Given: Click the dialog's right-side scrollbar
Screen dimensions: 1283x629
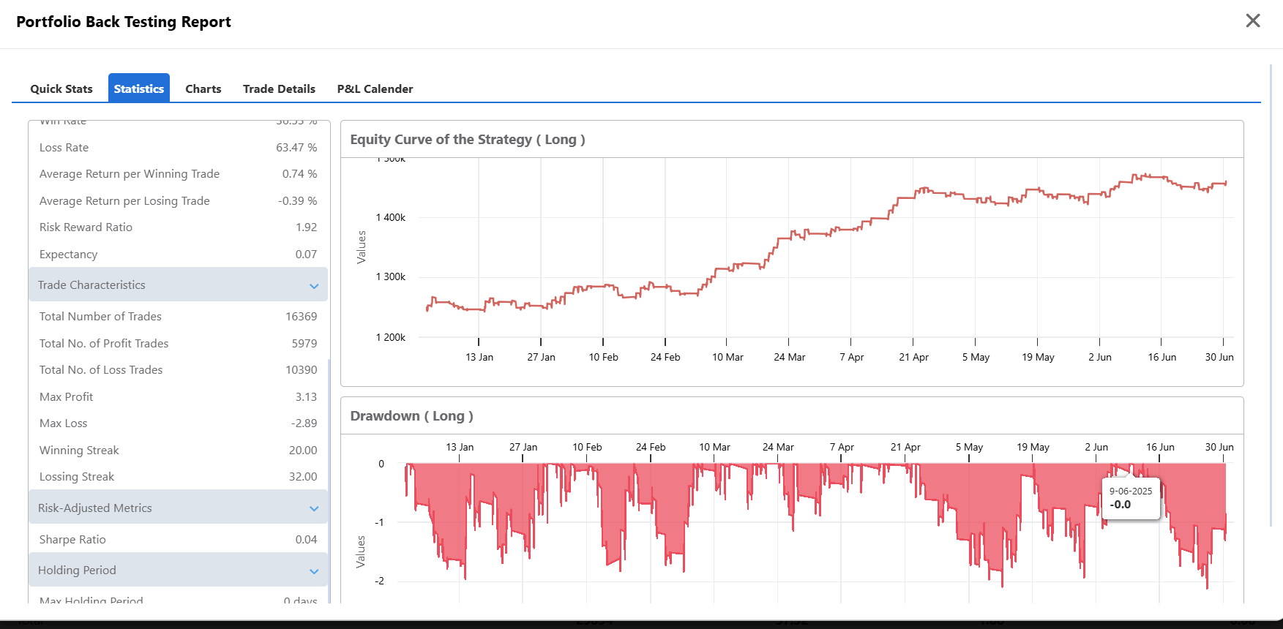Looking at the screenshot, I should [1271, 295].
